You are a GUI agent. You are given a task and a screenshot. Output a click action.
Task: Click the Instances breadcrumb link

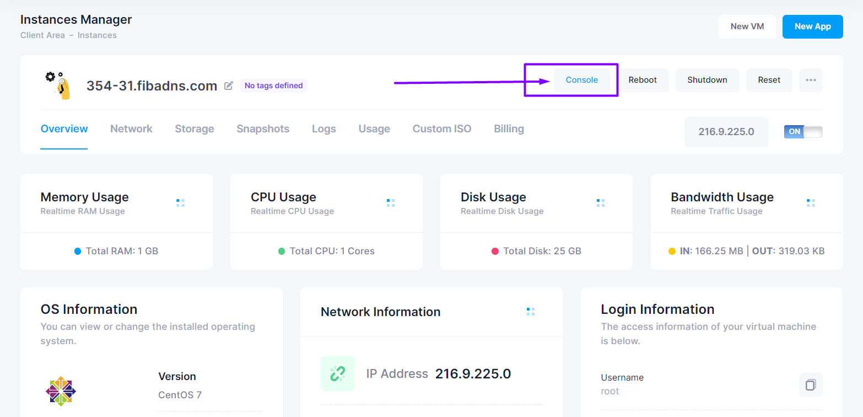[x=97, y=35]
